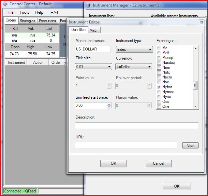Open the Tick size dropdown showing 0.01

[x=94, y=67]
